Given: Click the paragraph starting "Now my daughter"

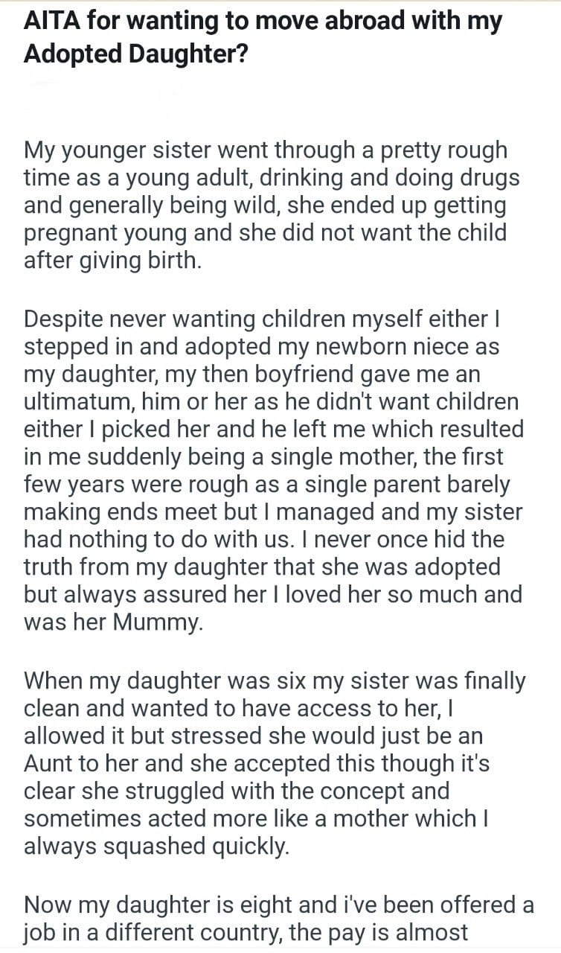Looking at the screenshot, I should (278, 918).
